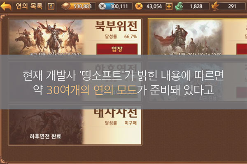Viewport: 247px width, 164px height.
Task: Tap the 300,111 silver amount bar
Action: pos(119,6)
